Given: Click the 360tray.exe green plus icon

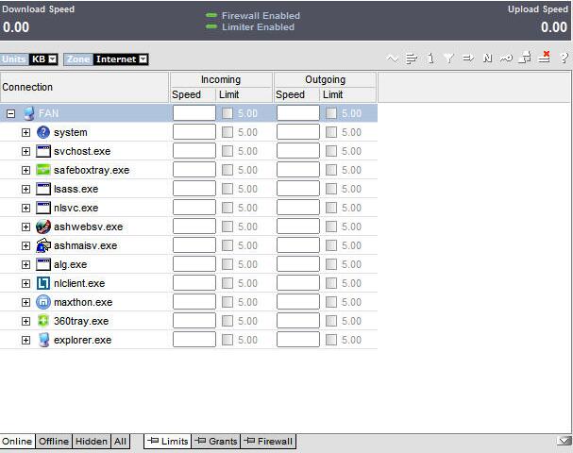Looking at the screenshot, I should click(43, 321).
